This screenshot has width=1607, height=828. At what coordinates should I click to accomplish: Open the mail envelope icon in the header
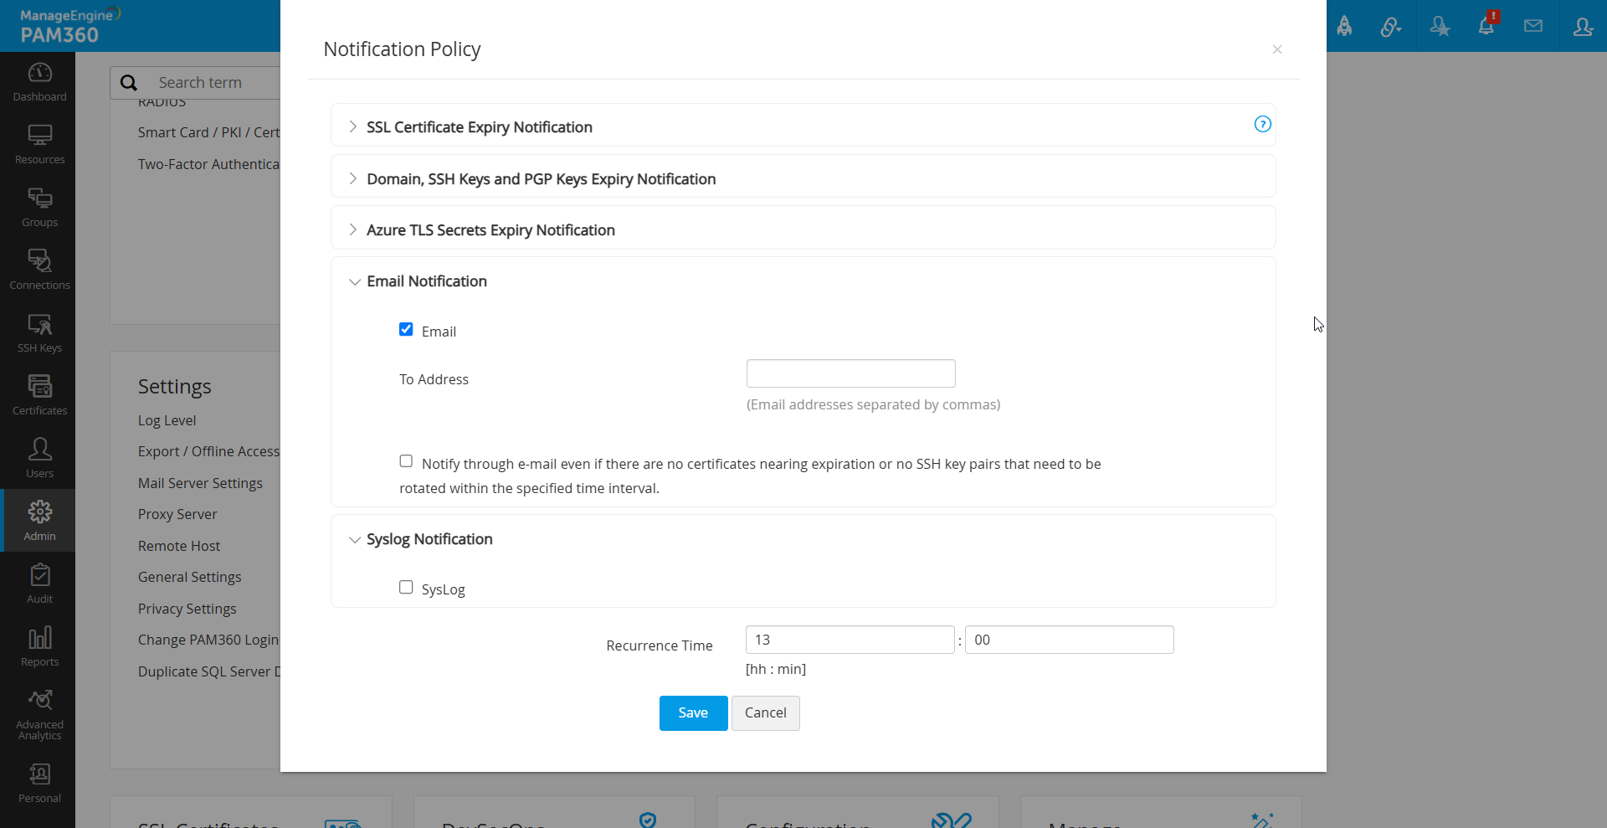[x=1533, y=26]
